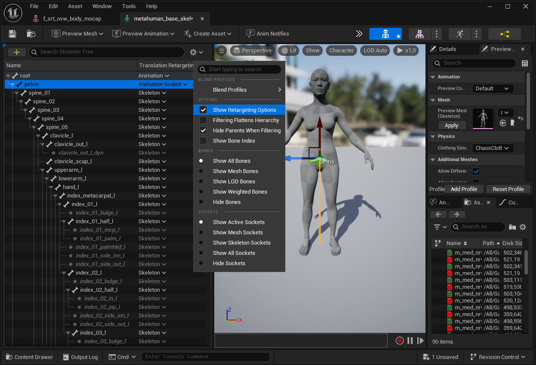Screen dimensions: 536x365
Task: Switch to the Animation editor running figure icon
Action: [459, 34]
